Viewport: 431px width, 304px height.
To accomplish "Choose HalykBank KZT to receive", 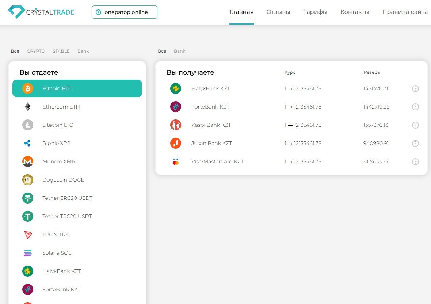I will [x=291, y=88].
